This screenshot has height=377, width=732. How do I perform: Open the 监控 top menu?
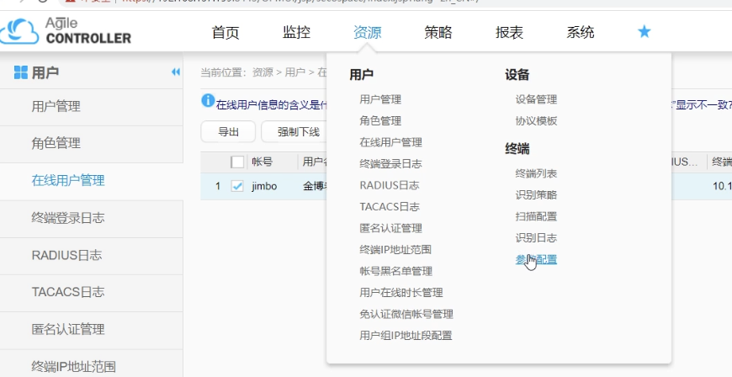(x=296, y=32)
